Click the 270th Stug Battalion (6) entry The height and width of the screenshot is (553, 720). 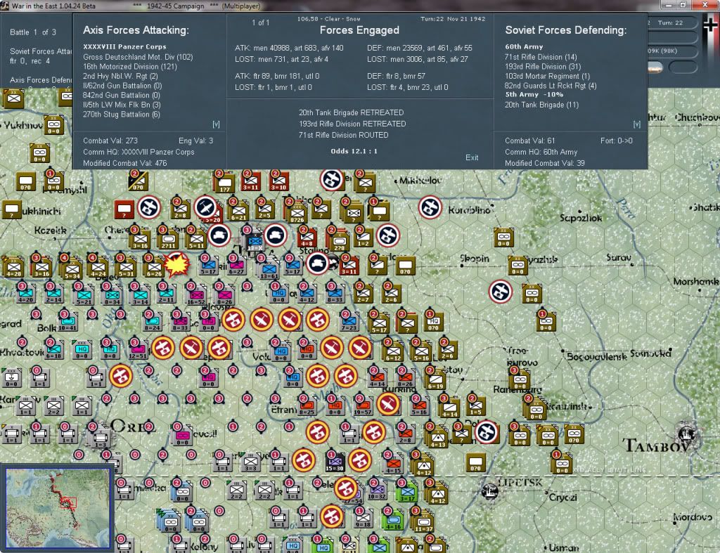tap(121, 115)
